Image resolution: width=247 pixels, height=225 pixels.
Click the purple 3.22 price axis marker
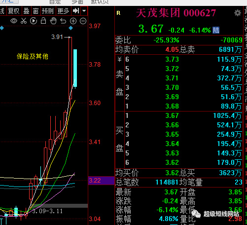101,181
